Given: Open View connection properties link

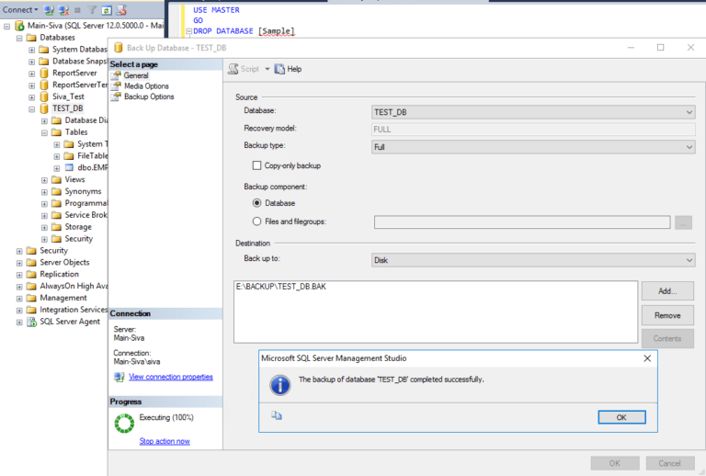Looking at the screenshot, I should pos(170,377).
